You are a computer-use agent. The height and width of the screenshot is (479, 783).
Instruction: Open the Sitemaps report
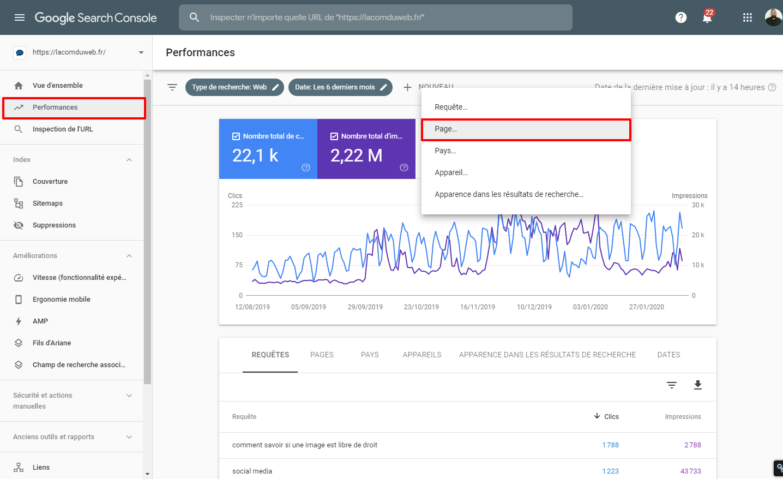(72, 203)
